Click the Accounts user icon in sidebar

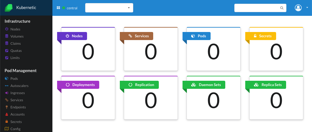tap(7, 114)
